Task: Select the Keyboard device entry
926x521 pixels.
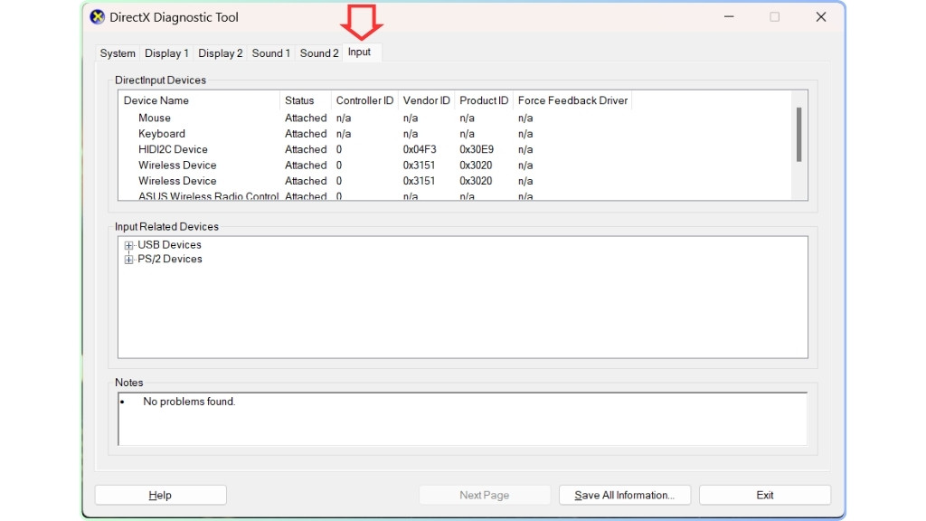Action: 161,133
